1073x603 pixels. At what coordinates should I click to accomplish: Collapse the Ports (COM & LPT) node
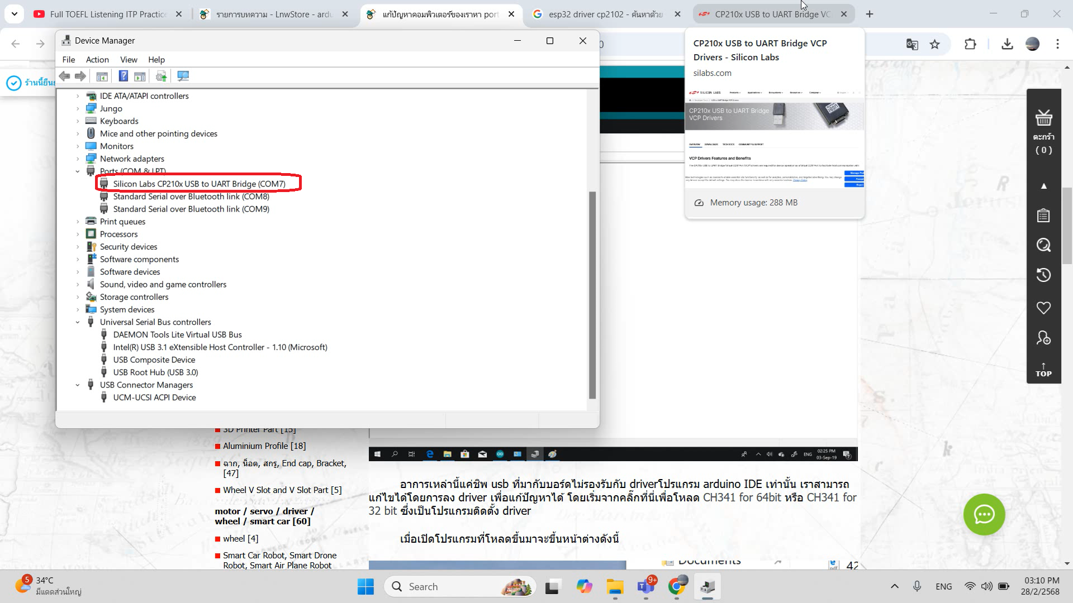[78, 171]
